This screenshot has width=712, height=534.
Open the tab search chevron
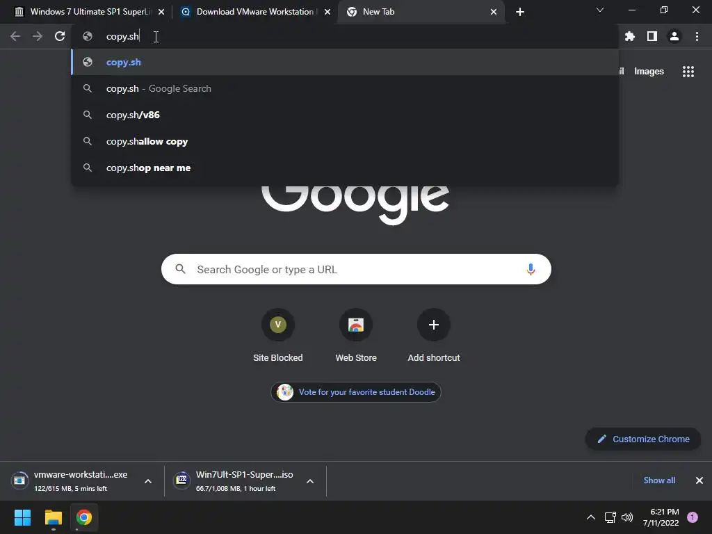click(600, 10)
